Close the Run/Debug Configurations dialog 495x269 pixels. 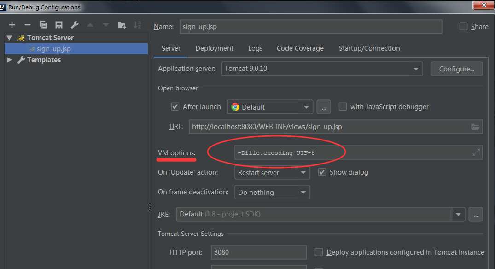483,5
